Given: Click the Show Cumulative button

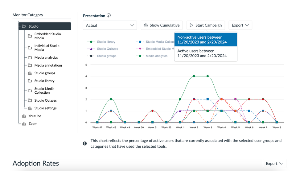Looking at the screenshot, I should click(x=162, y=25).
